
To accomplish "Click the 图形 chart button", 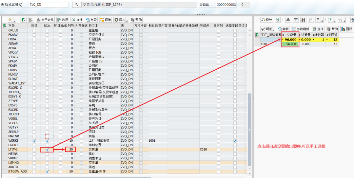I will (x=346, y=29).
